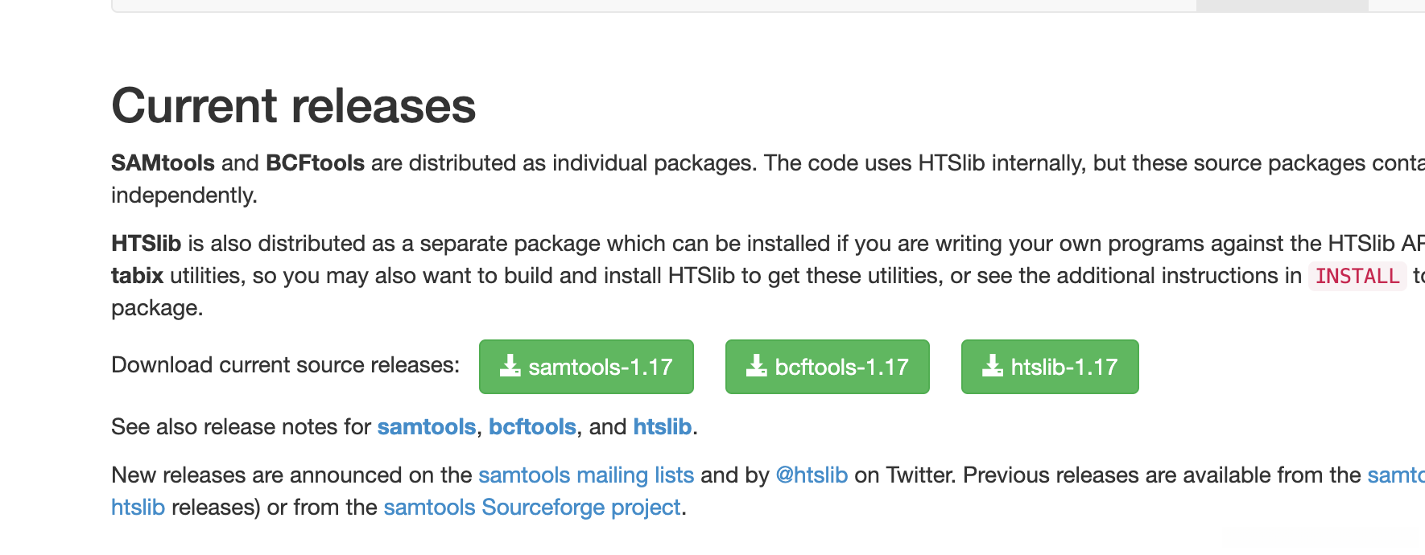The width and height of the screenshot is (1425, 555).
Task: Click the download icon on htslib-1.17 button
Action: coord(993,366)
